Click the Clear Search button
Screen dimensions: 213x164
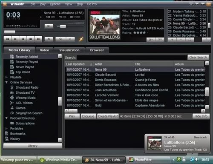198,58
